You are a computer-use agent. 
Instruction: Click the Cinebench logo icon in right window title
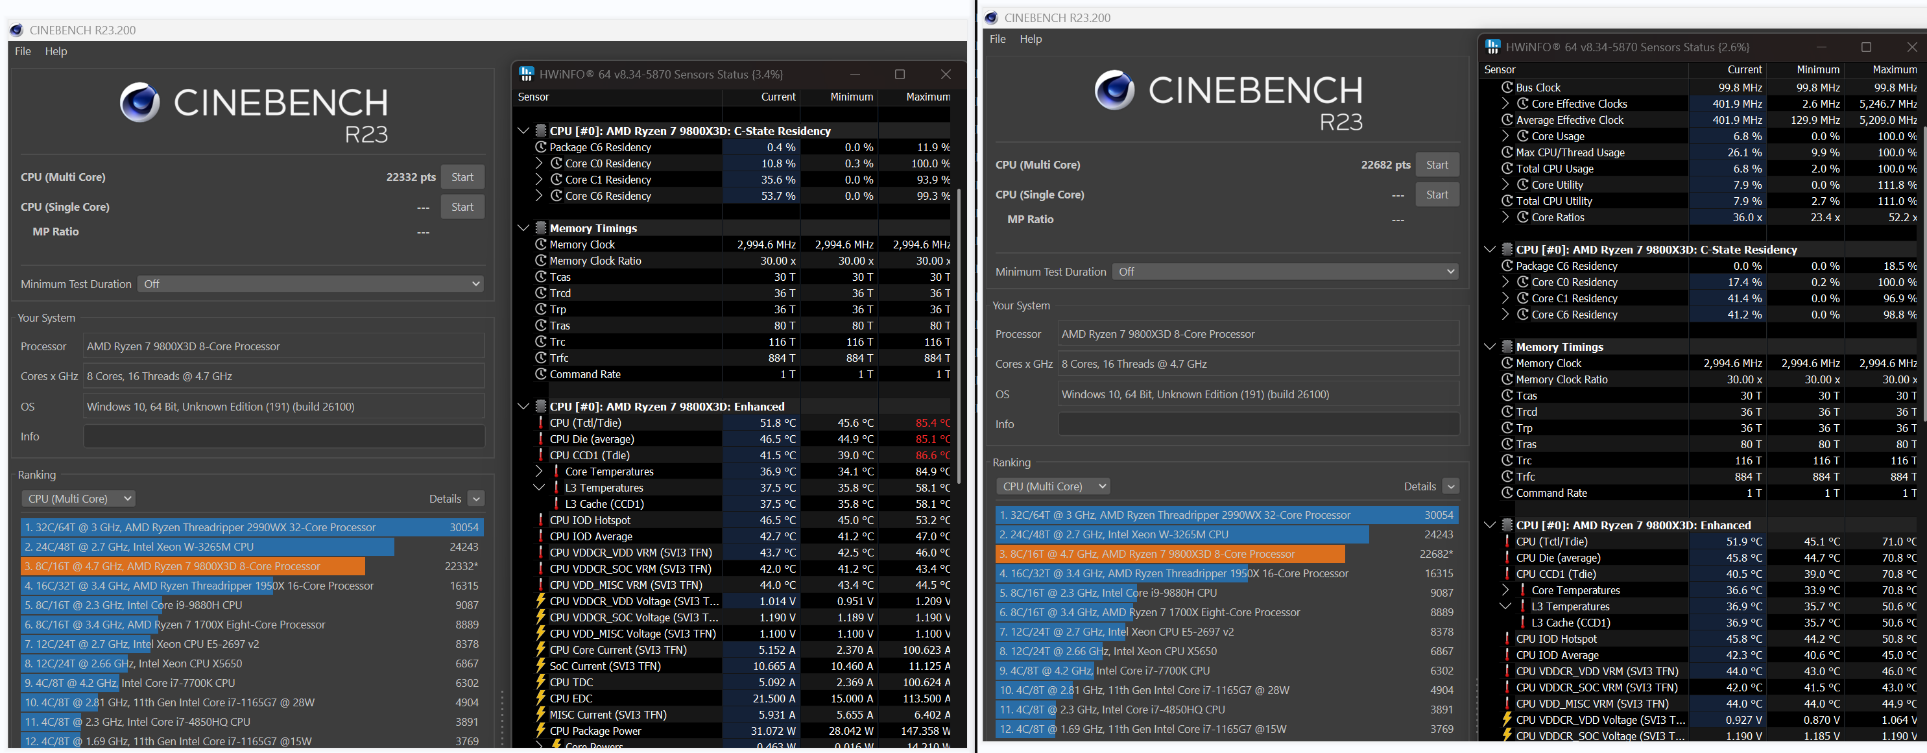coord(991,18)
